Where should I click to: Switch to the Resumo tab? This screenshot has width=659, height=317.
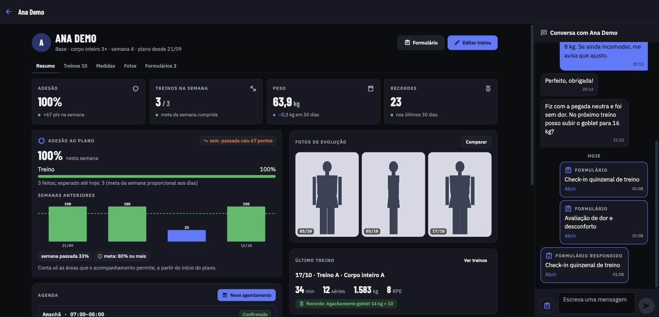tap(45, 66)
